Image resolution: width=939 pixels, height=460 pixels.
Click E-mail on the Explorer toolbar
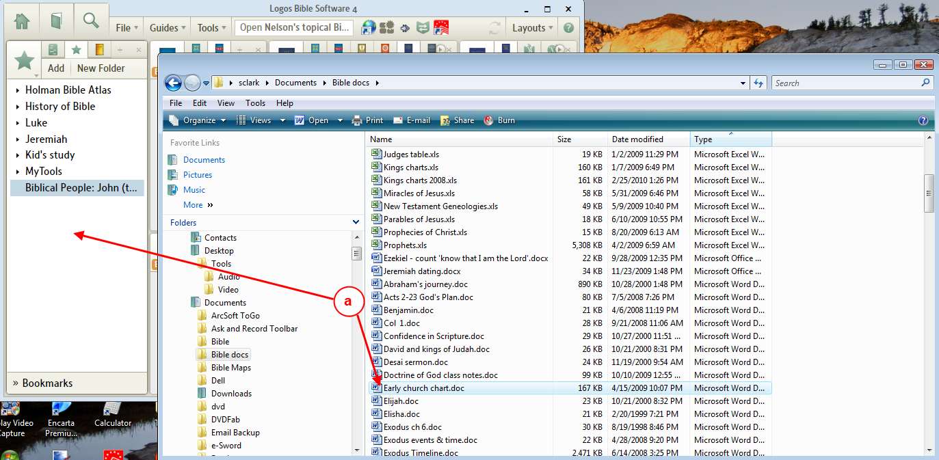(411, 120)
